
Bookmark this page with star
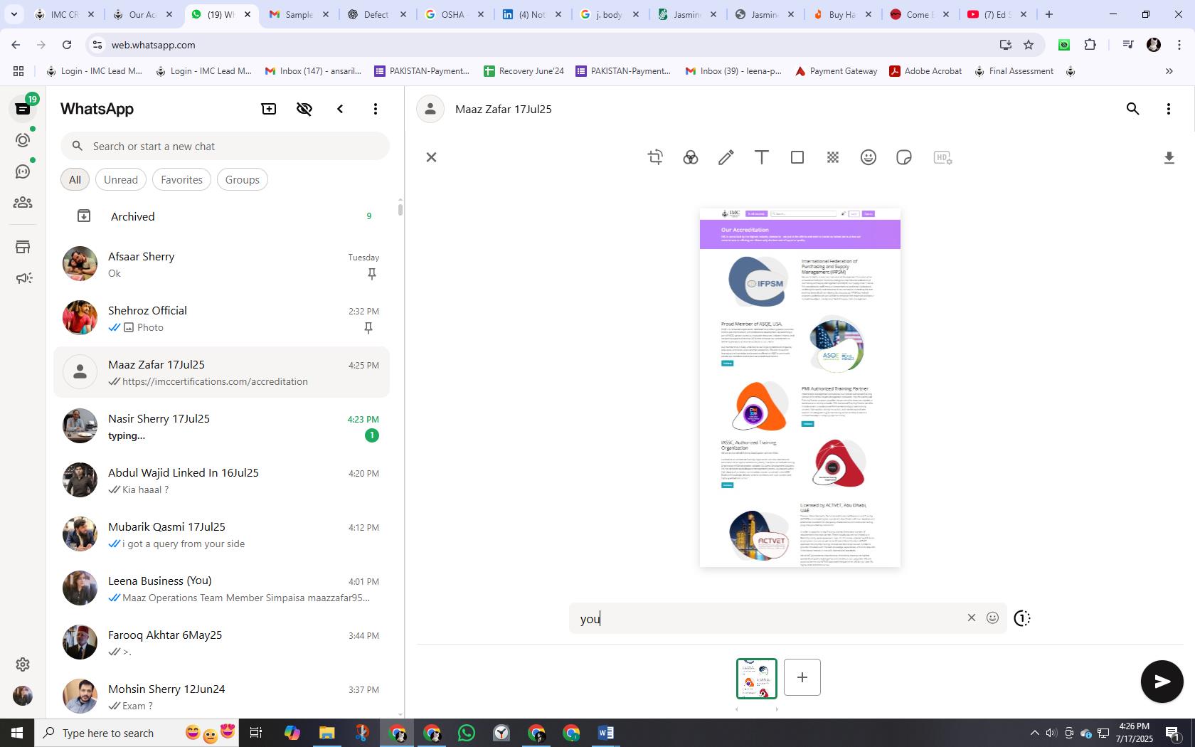1029,45
